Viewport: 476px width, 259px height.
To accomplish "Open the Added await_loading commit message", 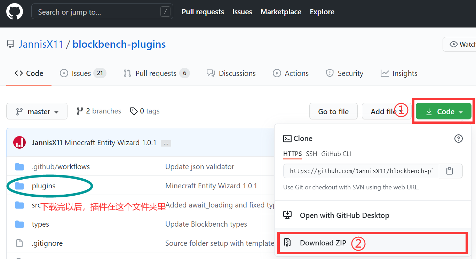I will (x=220, y=205).
